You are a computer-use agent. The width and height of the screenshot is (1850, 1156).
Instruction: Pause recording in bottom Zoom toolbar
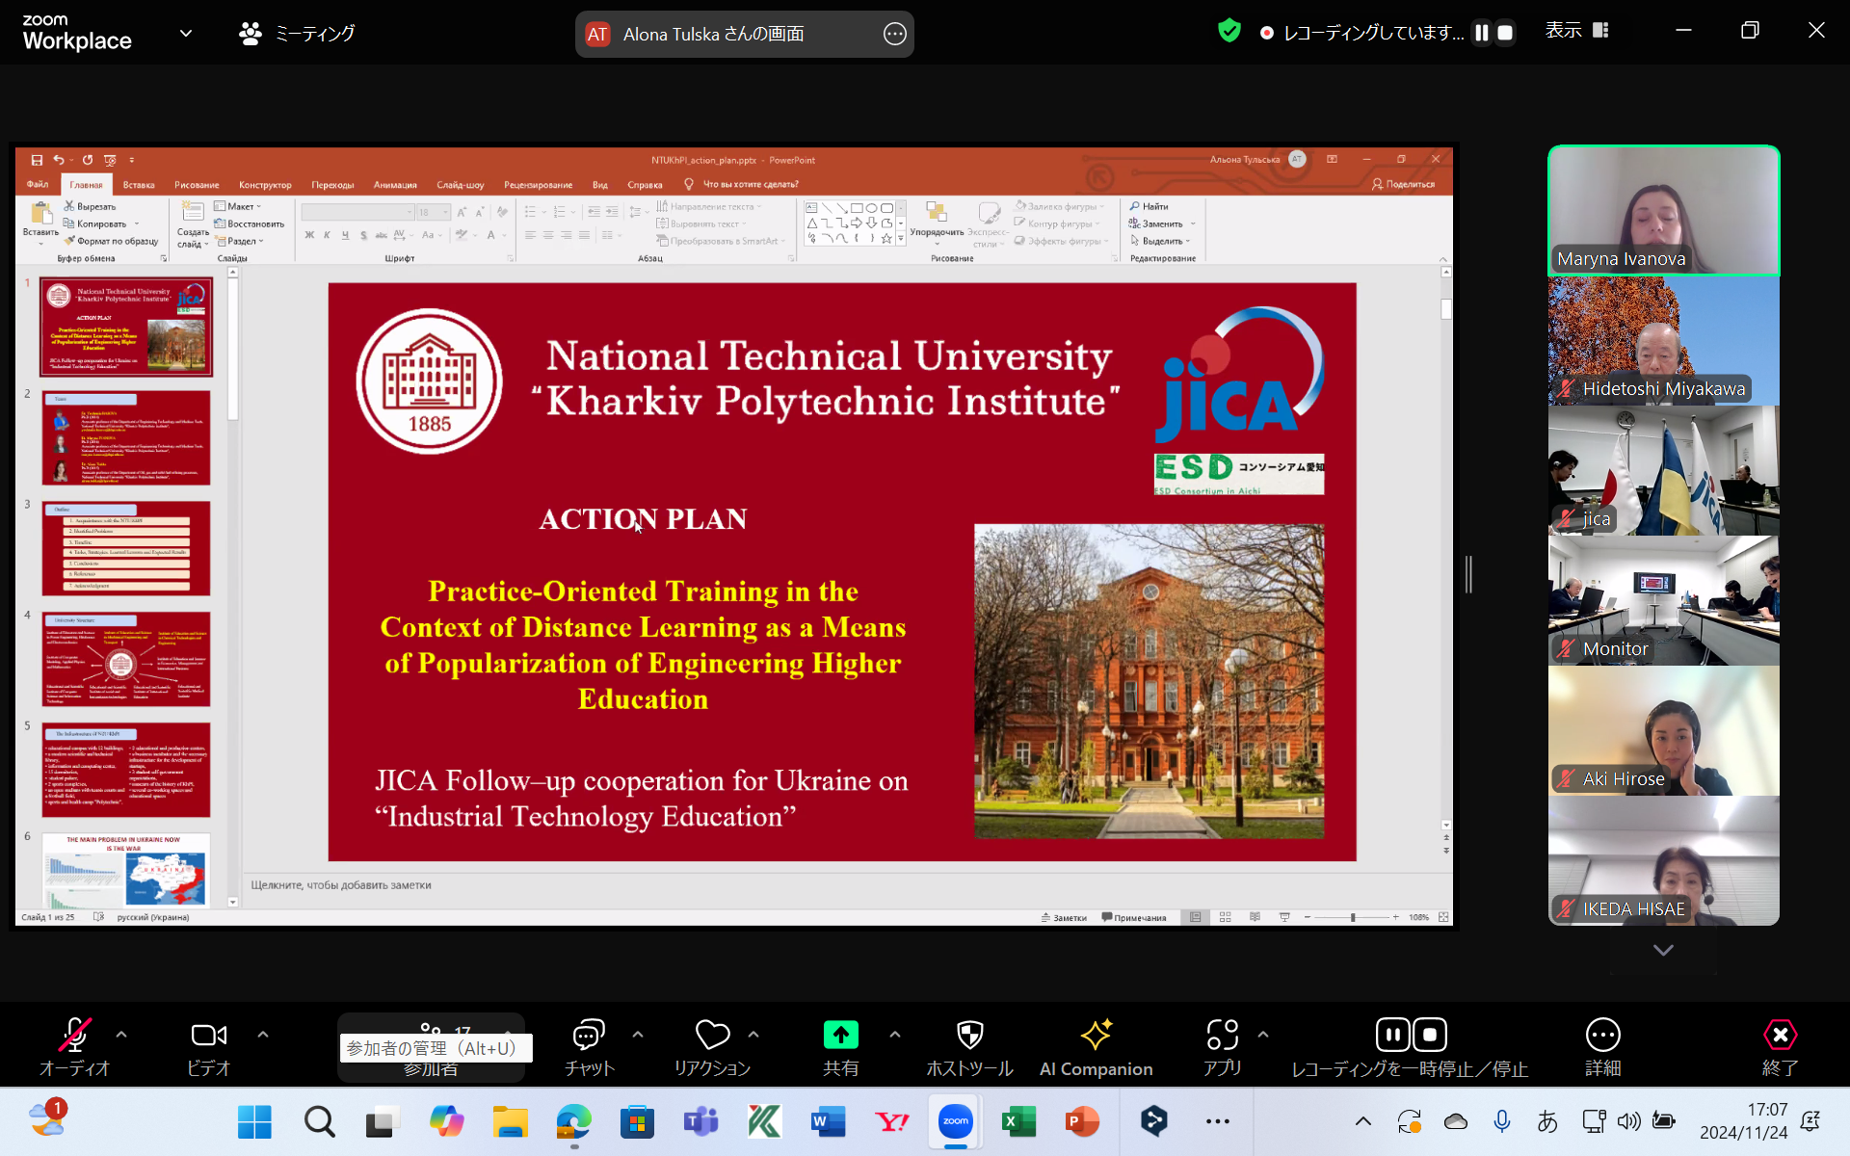1392,1035
